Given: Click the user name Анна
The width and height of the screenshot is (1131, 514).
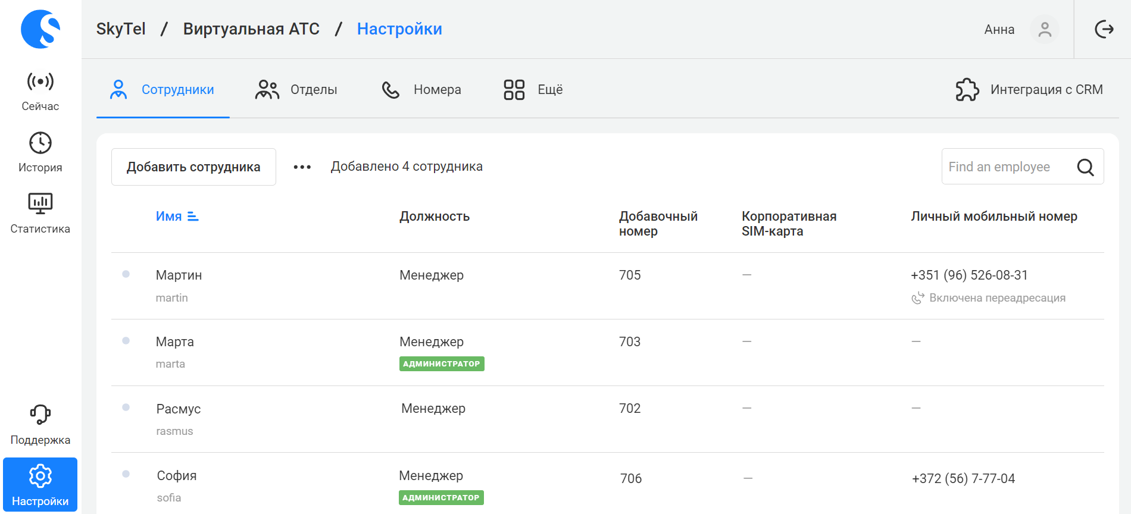Looking at the screenshot, I should (x=999, y=30).
